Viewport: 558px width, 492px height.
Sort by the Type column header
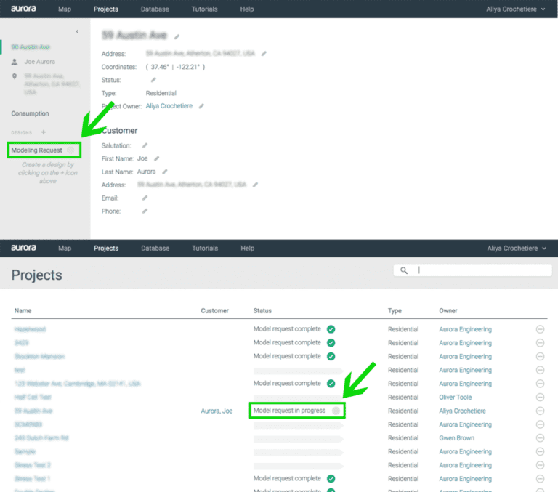(395, 311)
